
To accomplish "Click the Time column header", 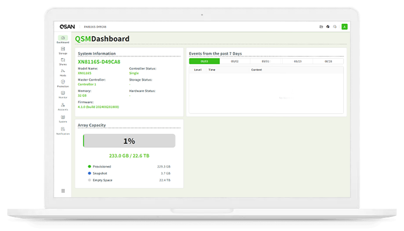I will [212, 70].
